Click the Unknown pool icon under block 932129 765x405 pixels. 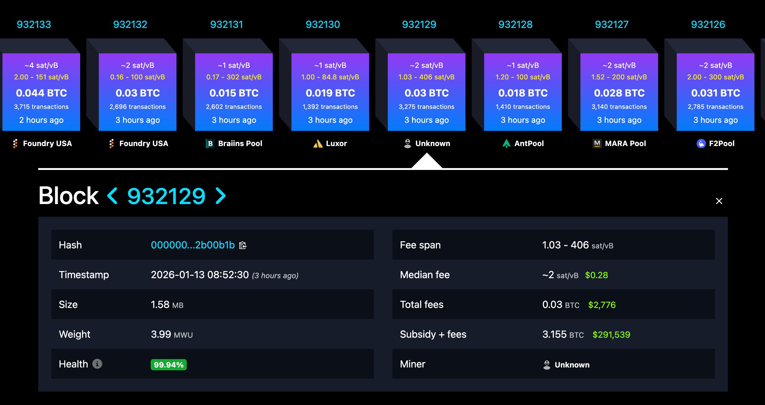(407, 143)
